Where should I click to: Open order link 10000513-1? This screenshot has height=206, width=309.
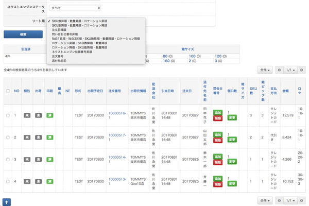[x=117, y=181]
